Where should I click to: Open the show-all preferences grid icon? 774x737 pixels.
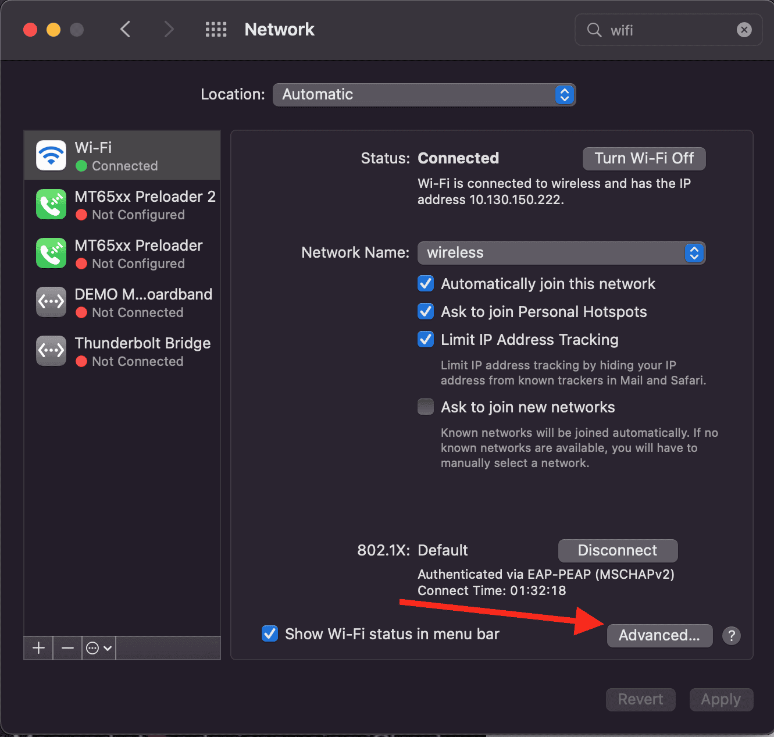pos(216,29)
